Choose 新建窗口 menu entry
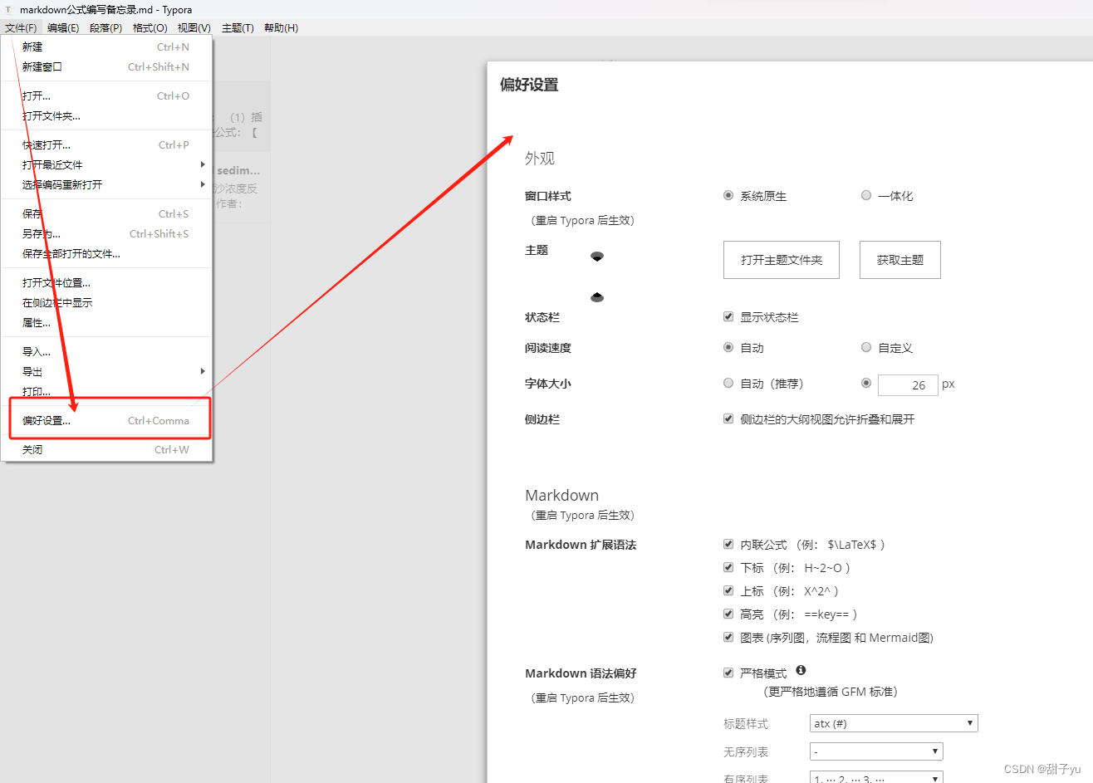Viewport: 1093px width, 783px height. point(107,67)
